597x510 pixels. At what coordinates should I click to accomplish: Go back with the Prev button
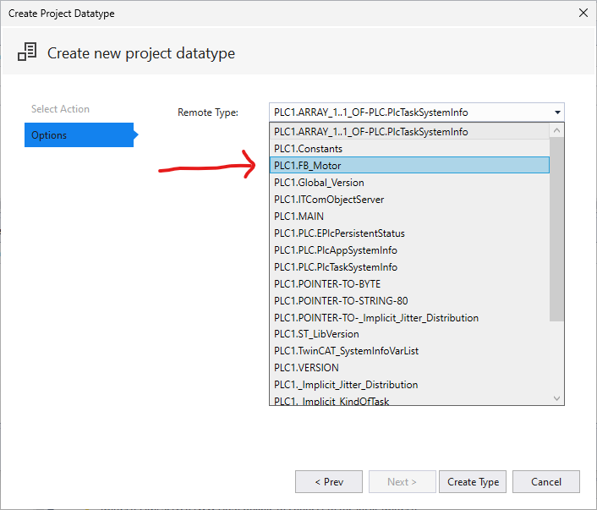click(329, 482)
